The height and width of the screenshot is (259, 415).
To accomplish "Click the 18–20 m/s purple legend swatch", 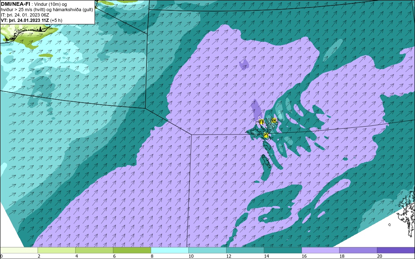I will pos(359,250).
